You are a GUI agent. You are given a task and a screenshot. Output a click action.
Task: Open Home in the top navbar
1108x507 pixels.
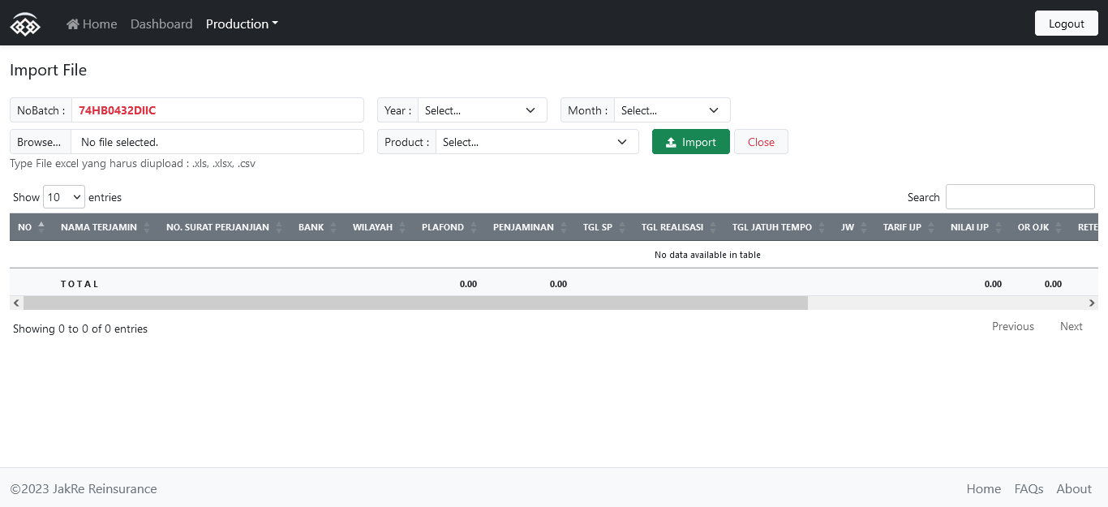[x=92, y=24]
